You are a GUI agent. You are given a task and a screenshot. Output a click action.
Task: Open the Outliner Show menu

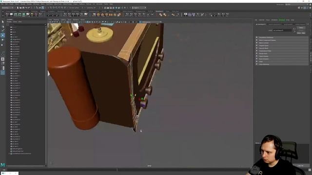pyautogui.click(x=15, y=21)
